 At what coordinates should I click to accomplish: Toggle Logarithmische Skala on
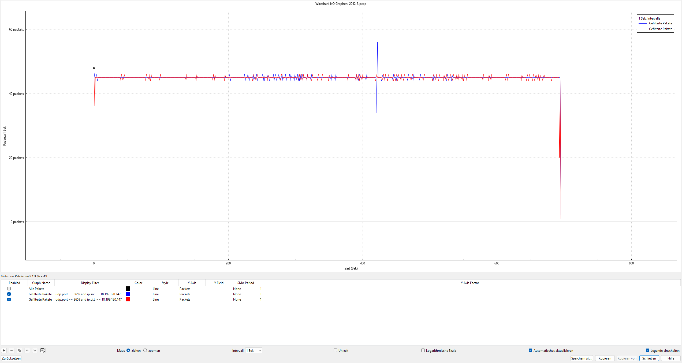tap(423, 350)
